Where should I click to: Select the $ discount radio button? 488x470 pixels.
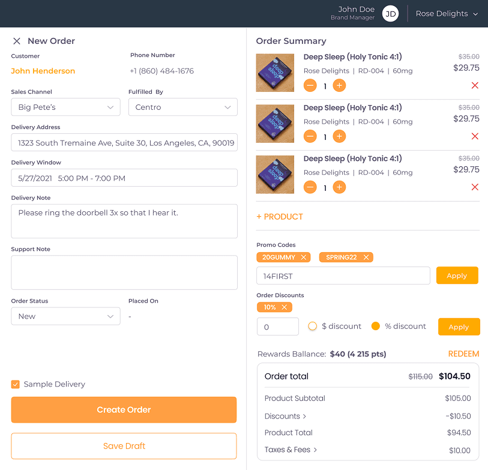(313, 326)
